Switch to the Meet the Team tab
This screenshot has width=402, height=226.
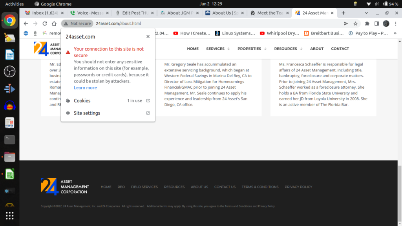pyautogui.click(x=270, y=13)
